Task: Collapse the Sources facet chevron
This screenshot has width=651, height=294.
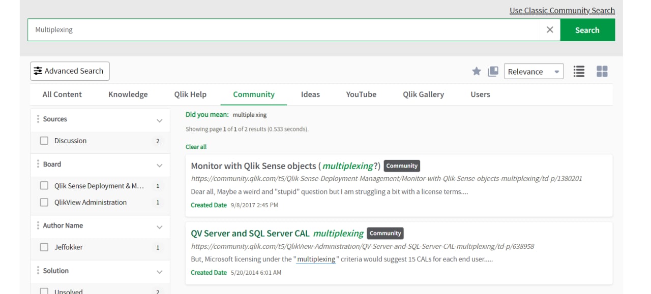Action: 159,120
